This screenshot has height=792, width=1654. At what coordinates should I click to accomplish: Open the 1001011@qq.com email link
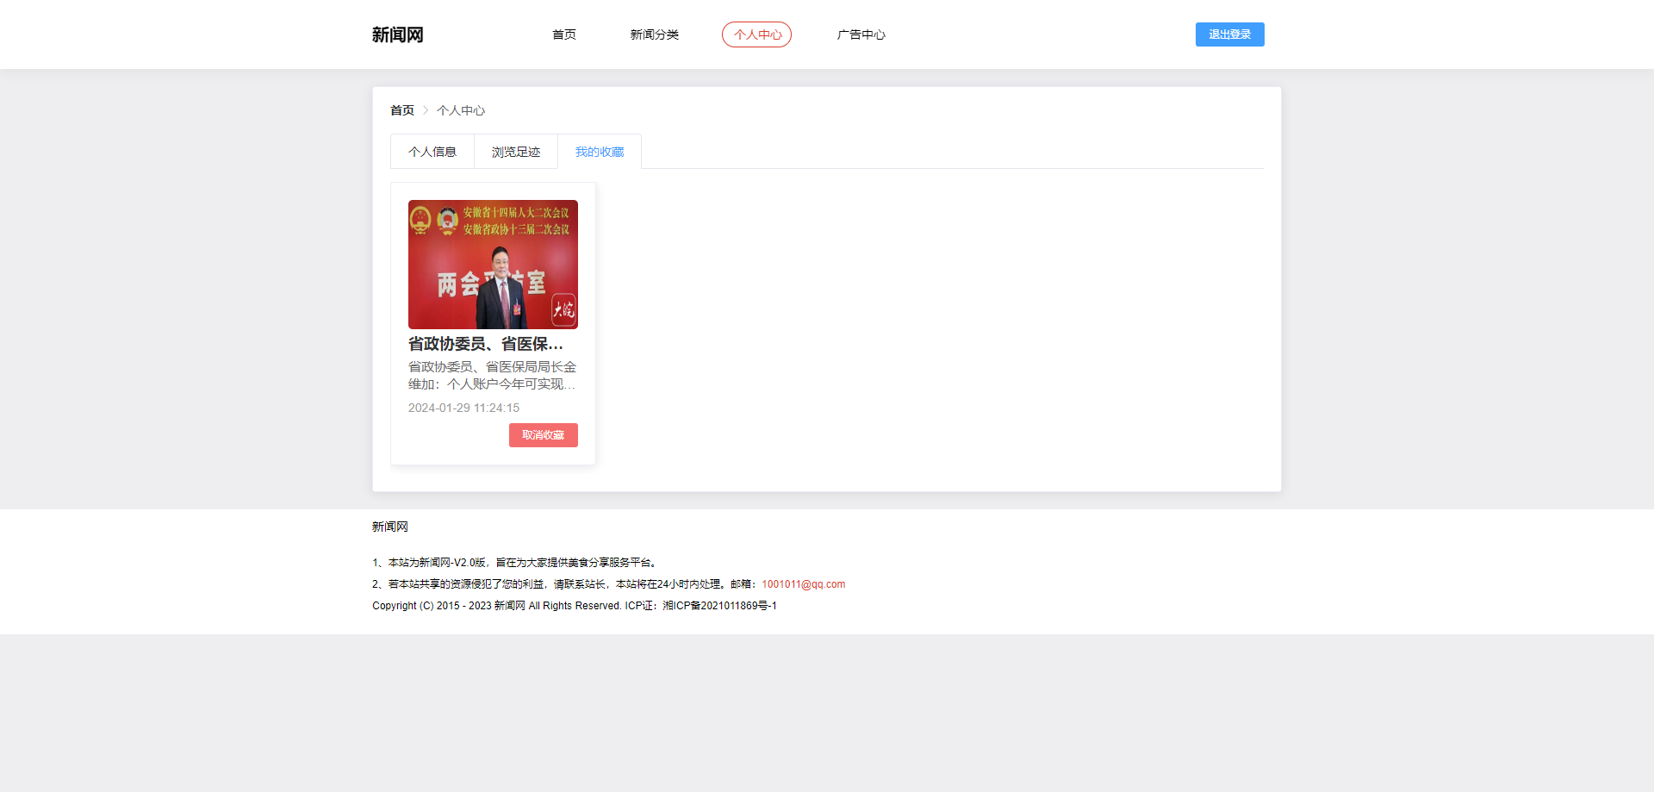click(802, 583)
